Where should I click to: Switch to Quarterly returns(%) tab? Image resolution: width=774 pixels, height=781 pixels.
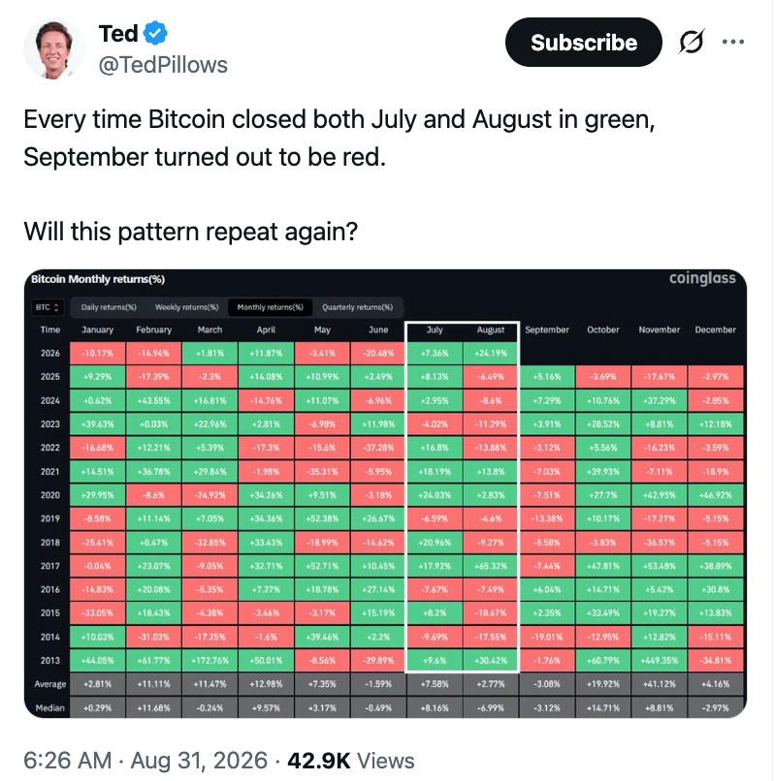357,307
